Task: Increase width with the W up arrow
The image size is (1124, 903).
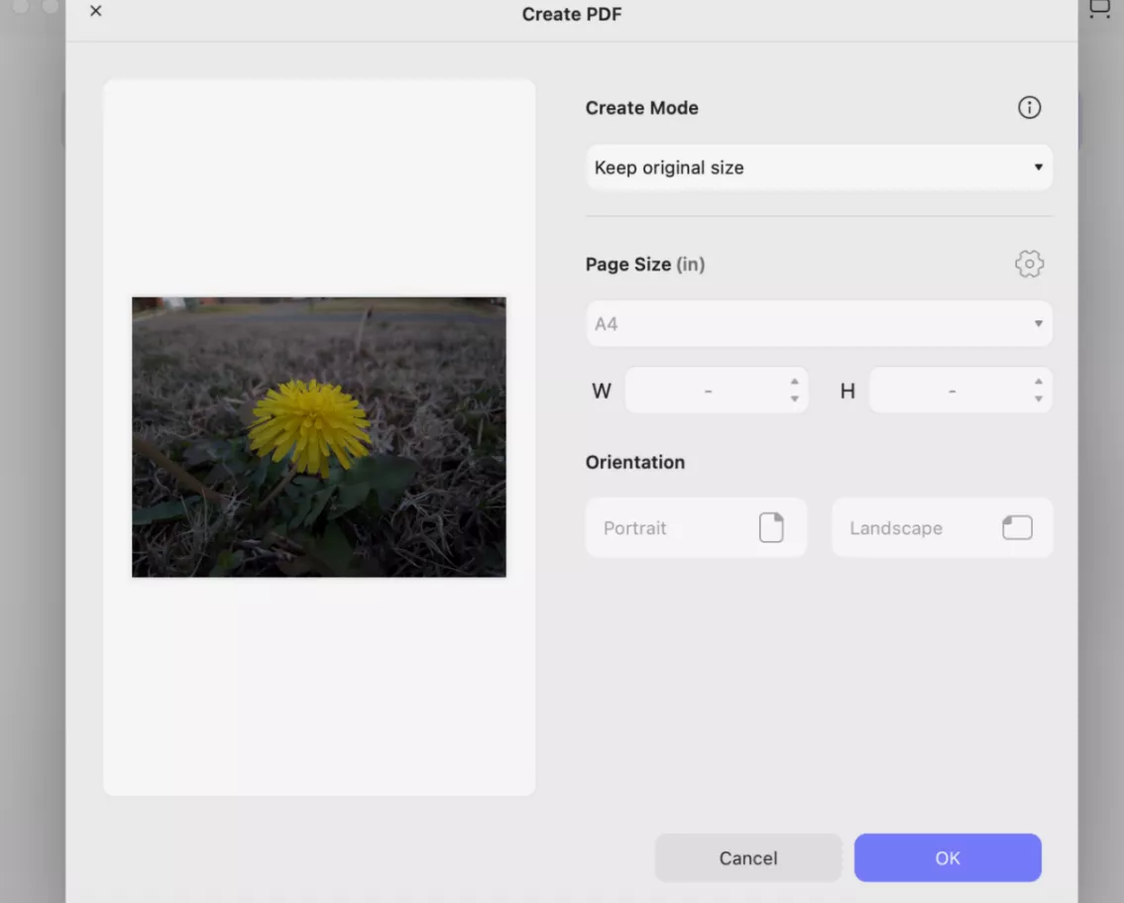Action: (x=794, y=382)
